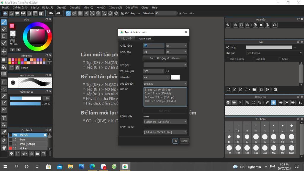The height and width of the screenshot is (171, 304).
Task: Click the white background color swatch
Action: (x=175, y=77)
